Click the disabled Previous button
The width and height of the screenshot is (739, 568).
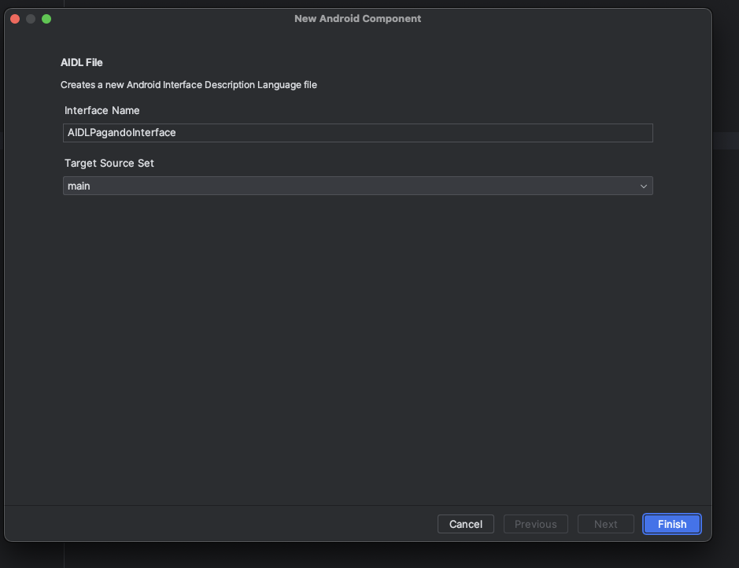(x=535, y=524)
